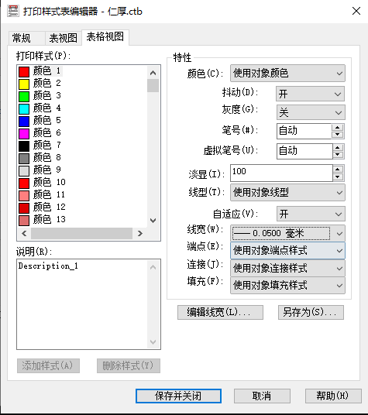Choose the magenta swatch of 颜色 6

click(x=24, y=134)
